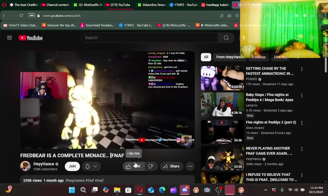Open the Opera main menu icon
Screen dimensions: 328x196
pos(4,5)
